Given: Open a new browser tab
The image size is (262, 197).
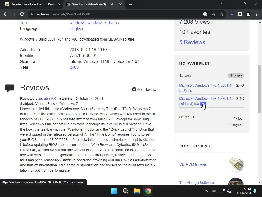Looking at the screenshot, I should click(x=130, y=5).
